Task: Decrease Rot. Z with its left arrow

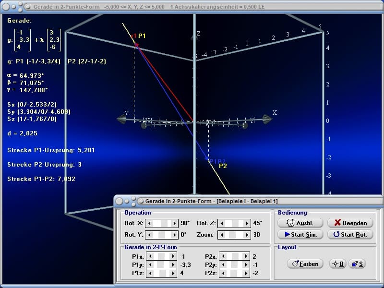Action: point(222,223)
